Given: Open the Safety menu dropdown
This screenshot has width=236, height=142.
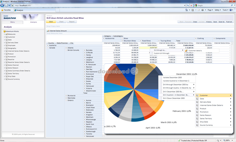Looking at the screenshot, I should click(x=218, y=10).
